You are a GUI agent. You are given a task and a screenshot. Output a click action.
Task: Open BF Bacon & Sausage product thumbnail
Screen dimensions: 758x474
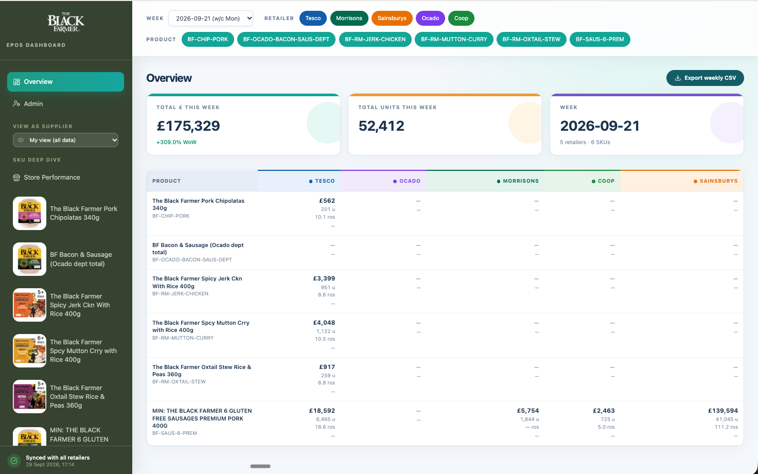(x=29, y=259)
